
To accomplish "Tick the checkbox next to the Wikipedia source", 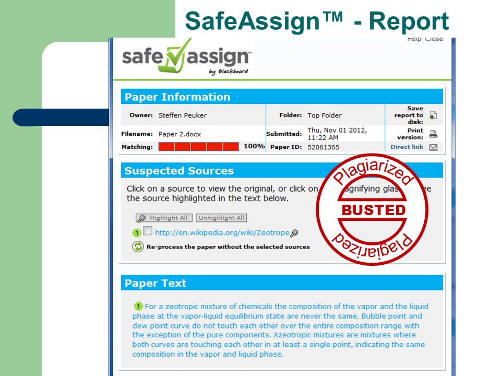I will point(148,231).
